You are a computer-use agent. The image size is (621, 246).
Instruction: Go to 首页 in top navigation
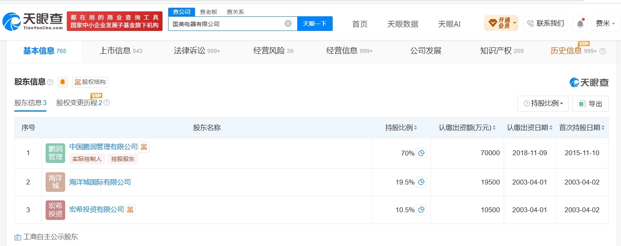tap(360, 24)
